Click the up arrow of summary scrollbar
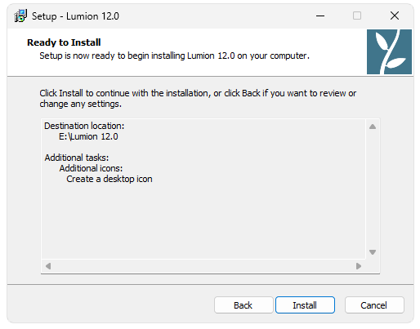Screen dimensions: 420x329 click(373, 127)
